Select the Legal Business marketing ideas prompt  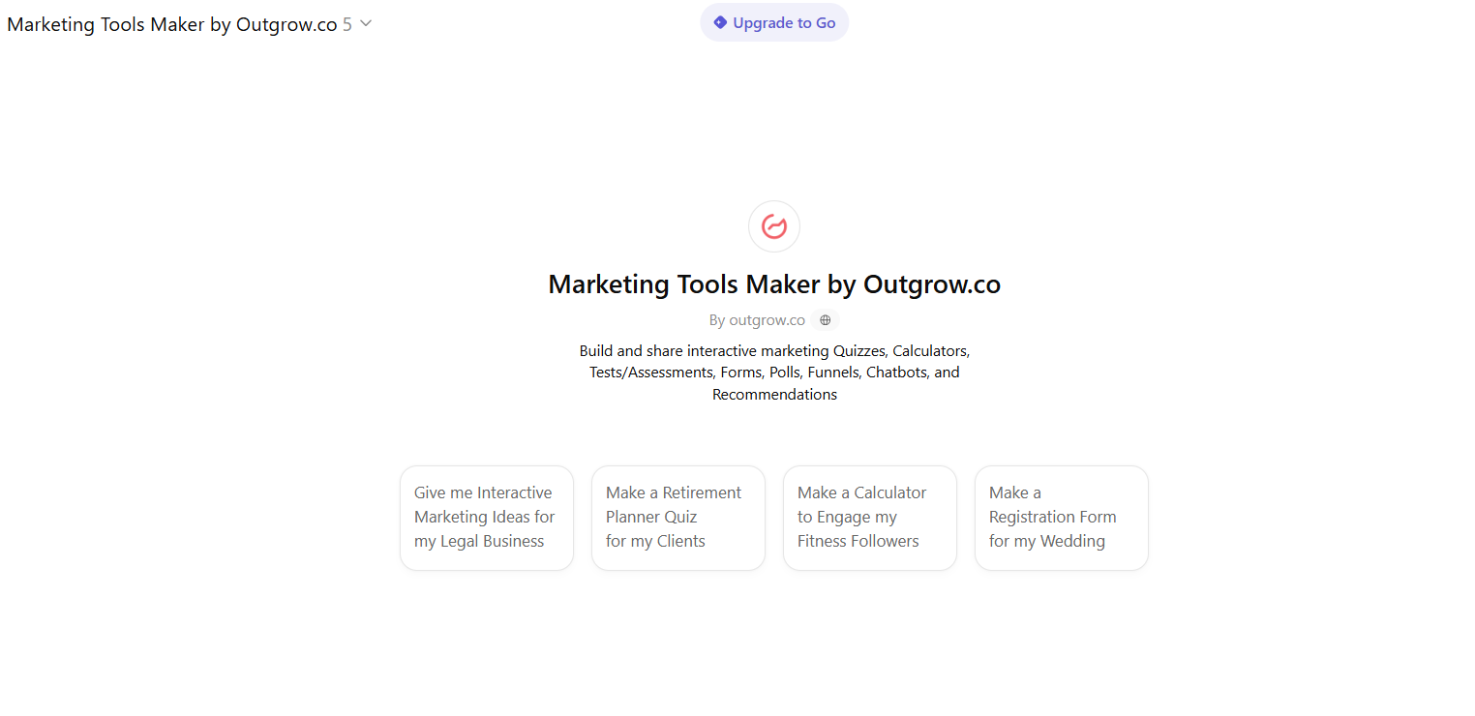pos(487,518)
